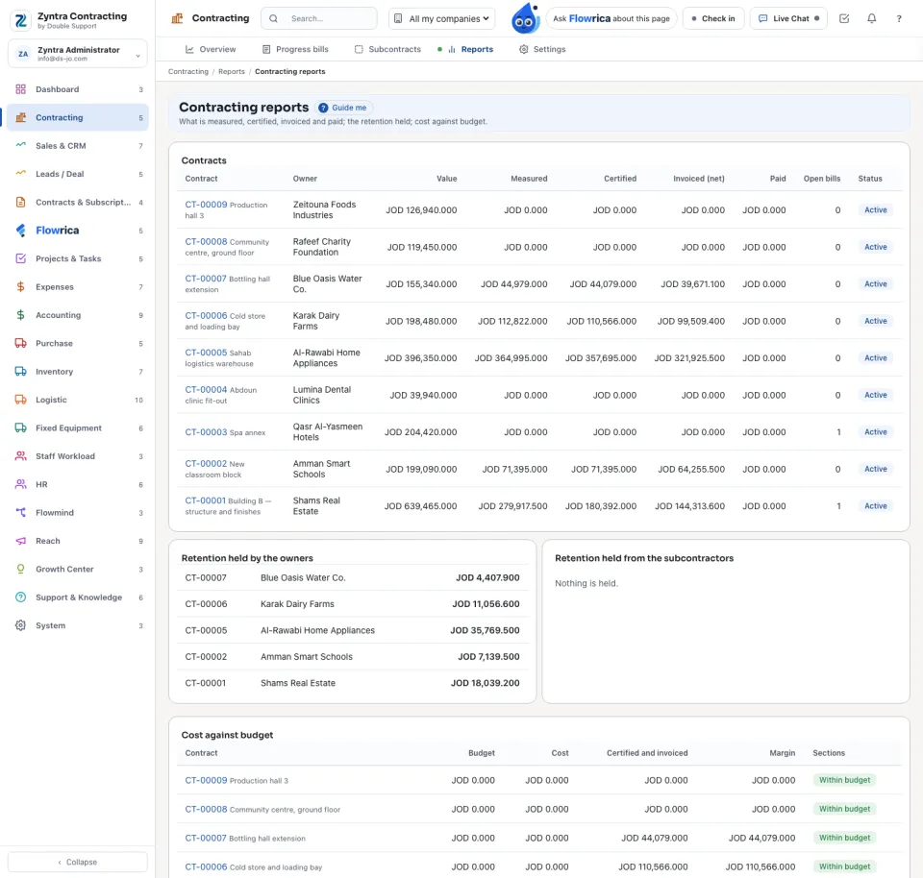Ask Flowrica about this page
This screenshot has width=923, height=878.
click(611, 18)
